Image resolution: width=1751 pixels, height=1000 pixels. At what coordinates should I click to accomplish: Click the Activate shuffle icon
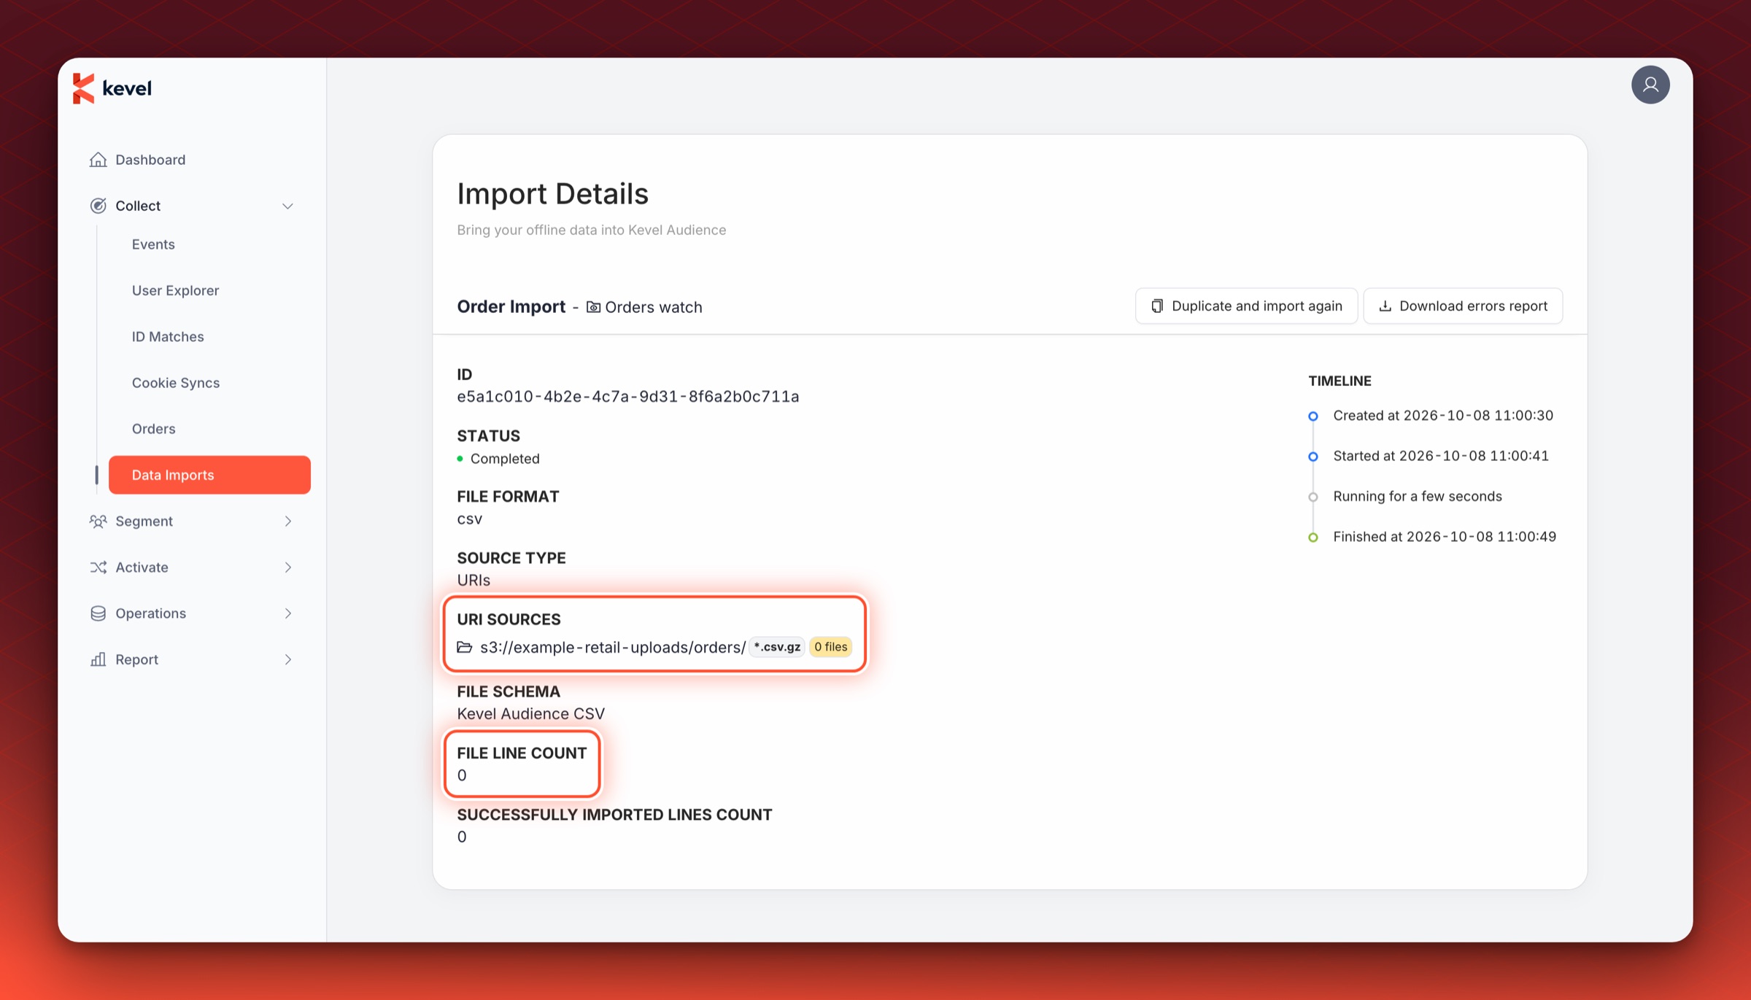tap(98, 567)
